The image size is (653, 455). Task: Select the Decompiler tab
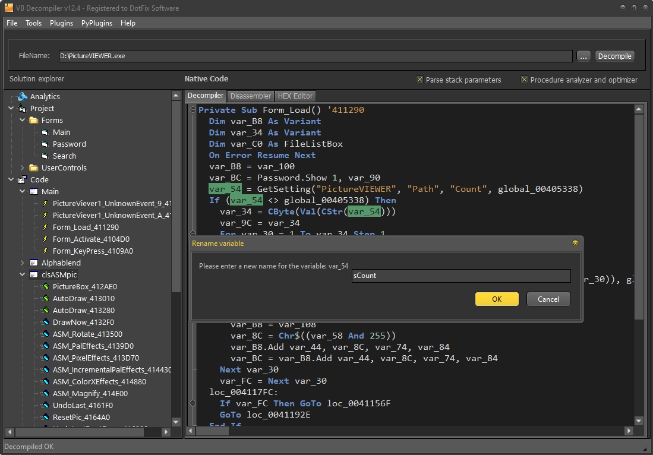(206, 96)
